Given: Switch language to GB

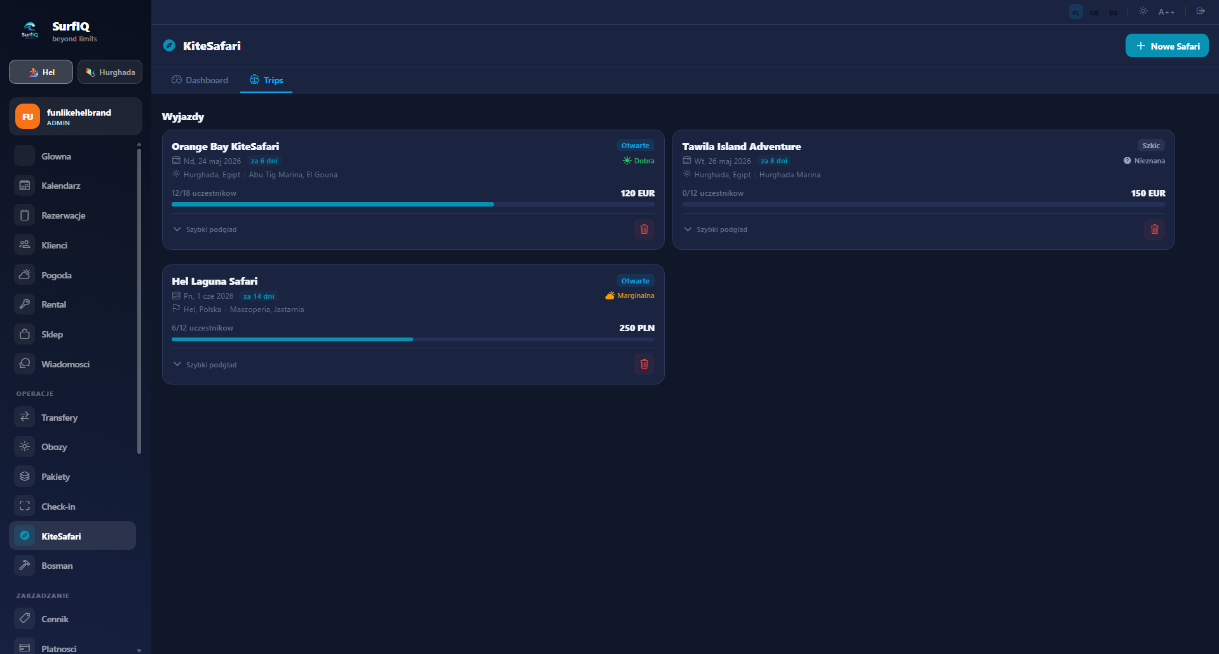Looking at the screenshot, I should click(1094, 12).
